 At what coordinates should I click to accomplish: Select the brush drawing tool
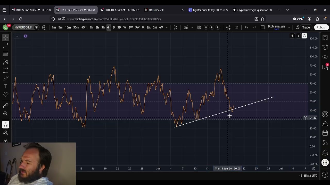[x=6, y=79]
